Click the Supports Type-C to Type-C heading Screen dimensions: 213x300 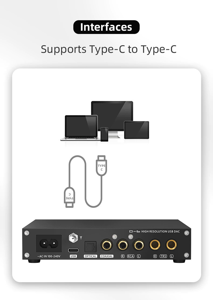(108, 49)
